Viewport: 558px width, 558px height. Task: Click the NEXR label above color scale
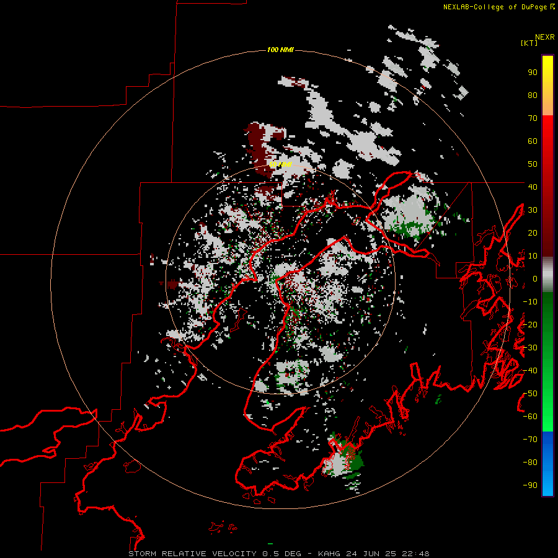[x=545, y=37]
